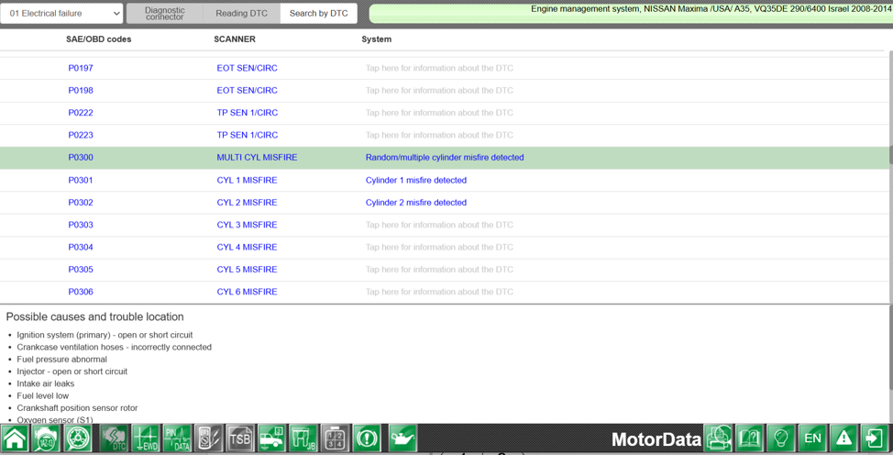Select code P0306
This screenshot has width=893, height=455.
pyautogui.click(x=81, y=292)
